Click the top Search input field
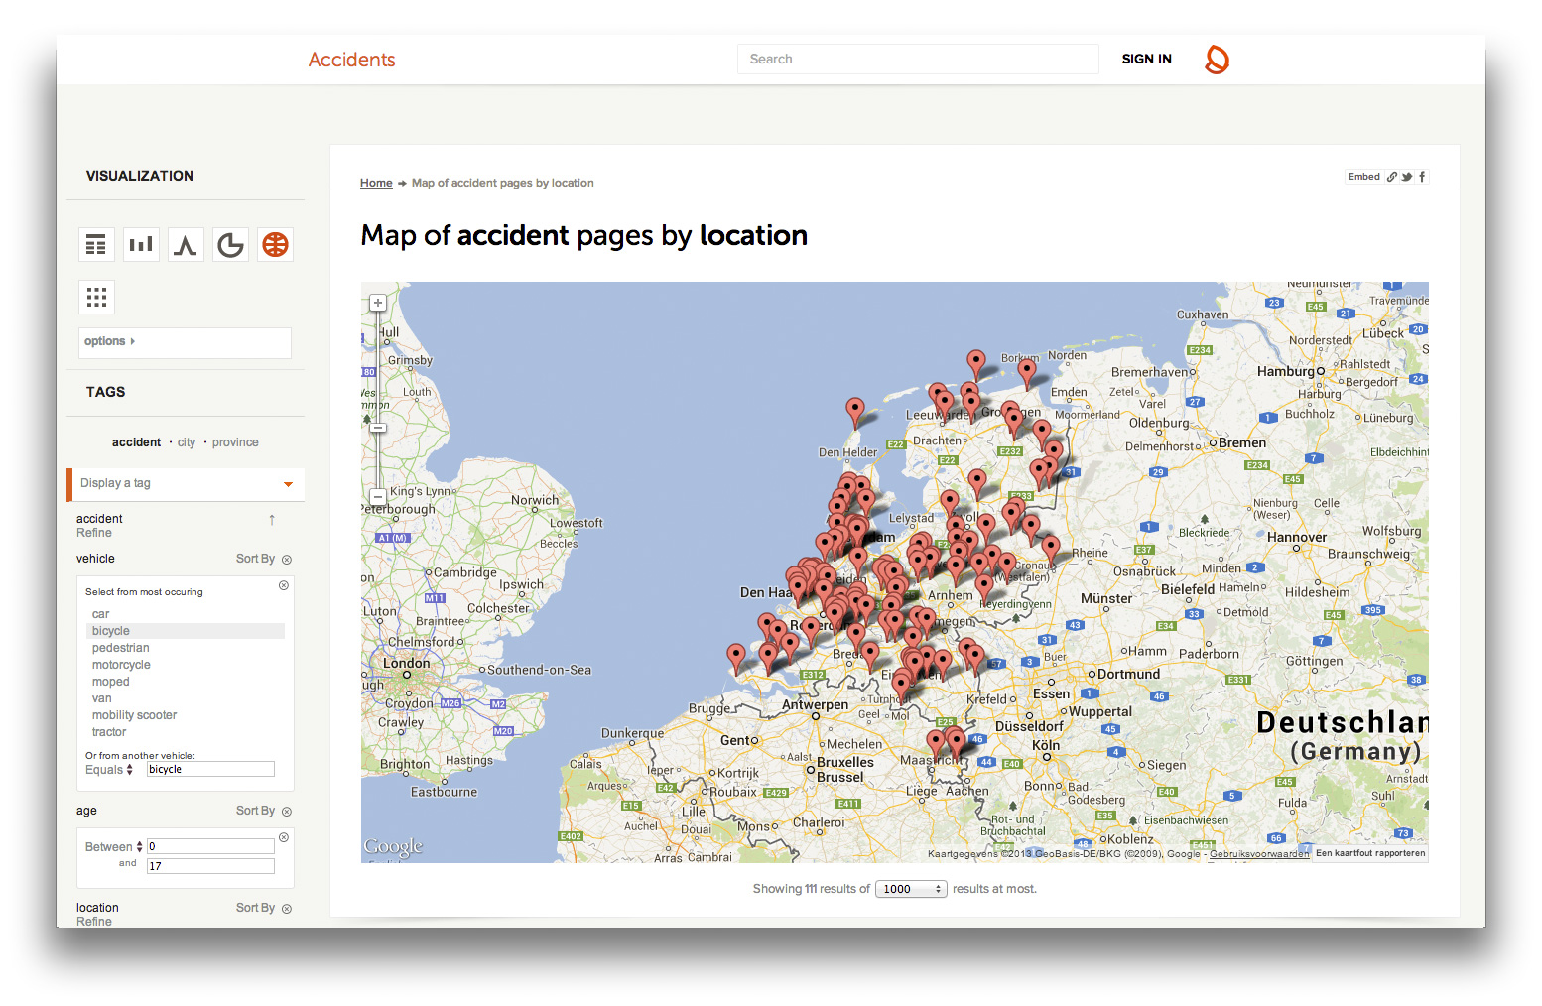Image resolution: width=1542 pixels, height=1006 pixels. tap(917, 60)
